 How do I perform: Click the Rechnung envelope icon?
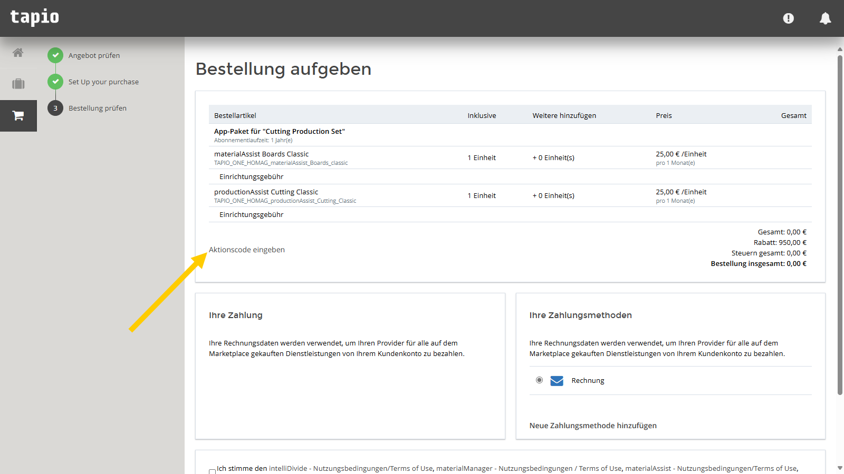[x=557, y=381]
